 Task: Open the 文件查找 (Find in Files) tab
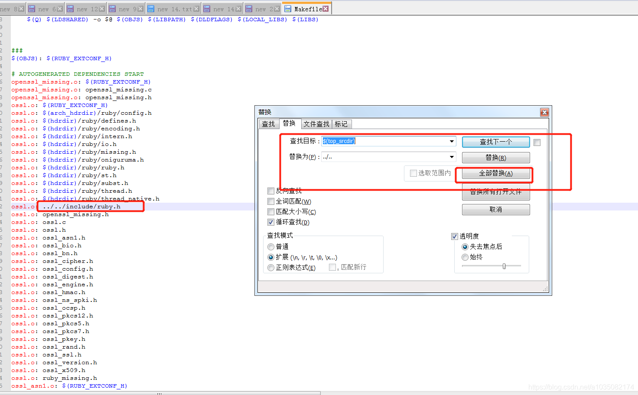[x=316, y=124]
